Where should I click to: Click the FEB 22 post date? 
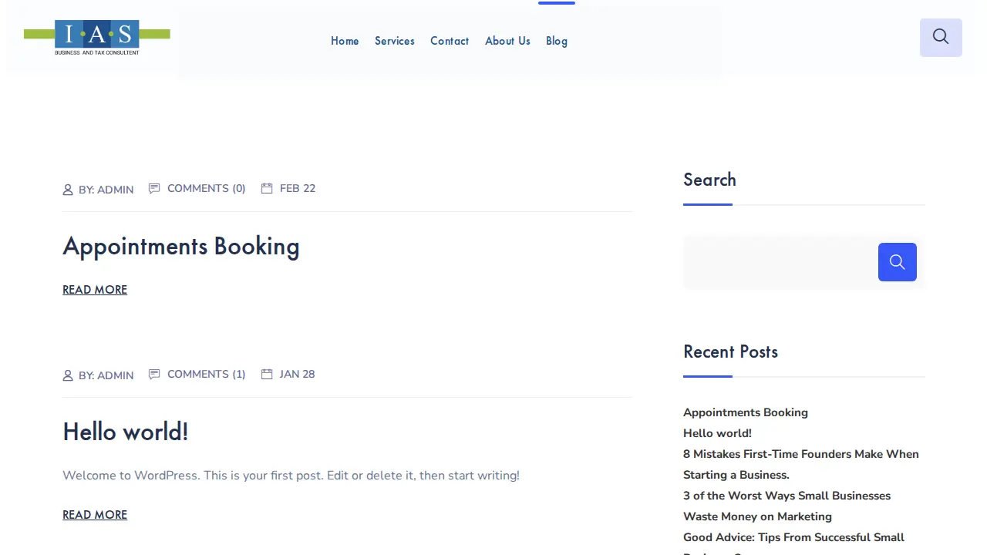click(x=298, y=188)
